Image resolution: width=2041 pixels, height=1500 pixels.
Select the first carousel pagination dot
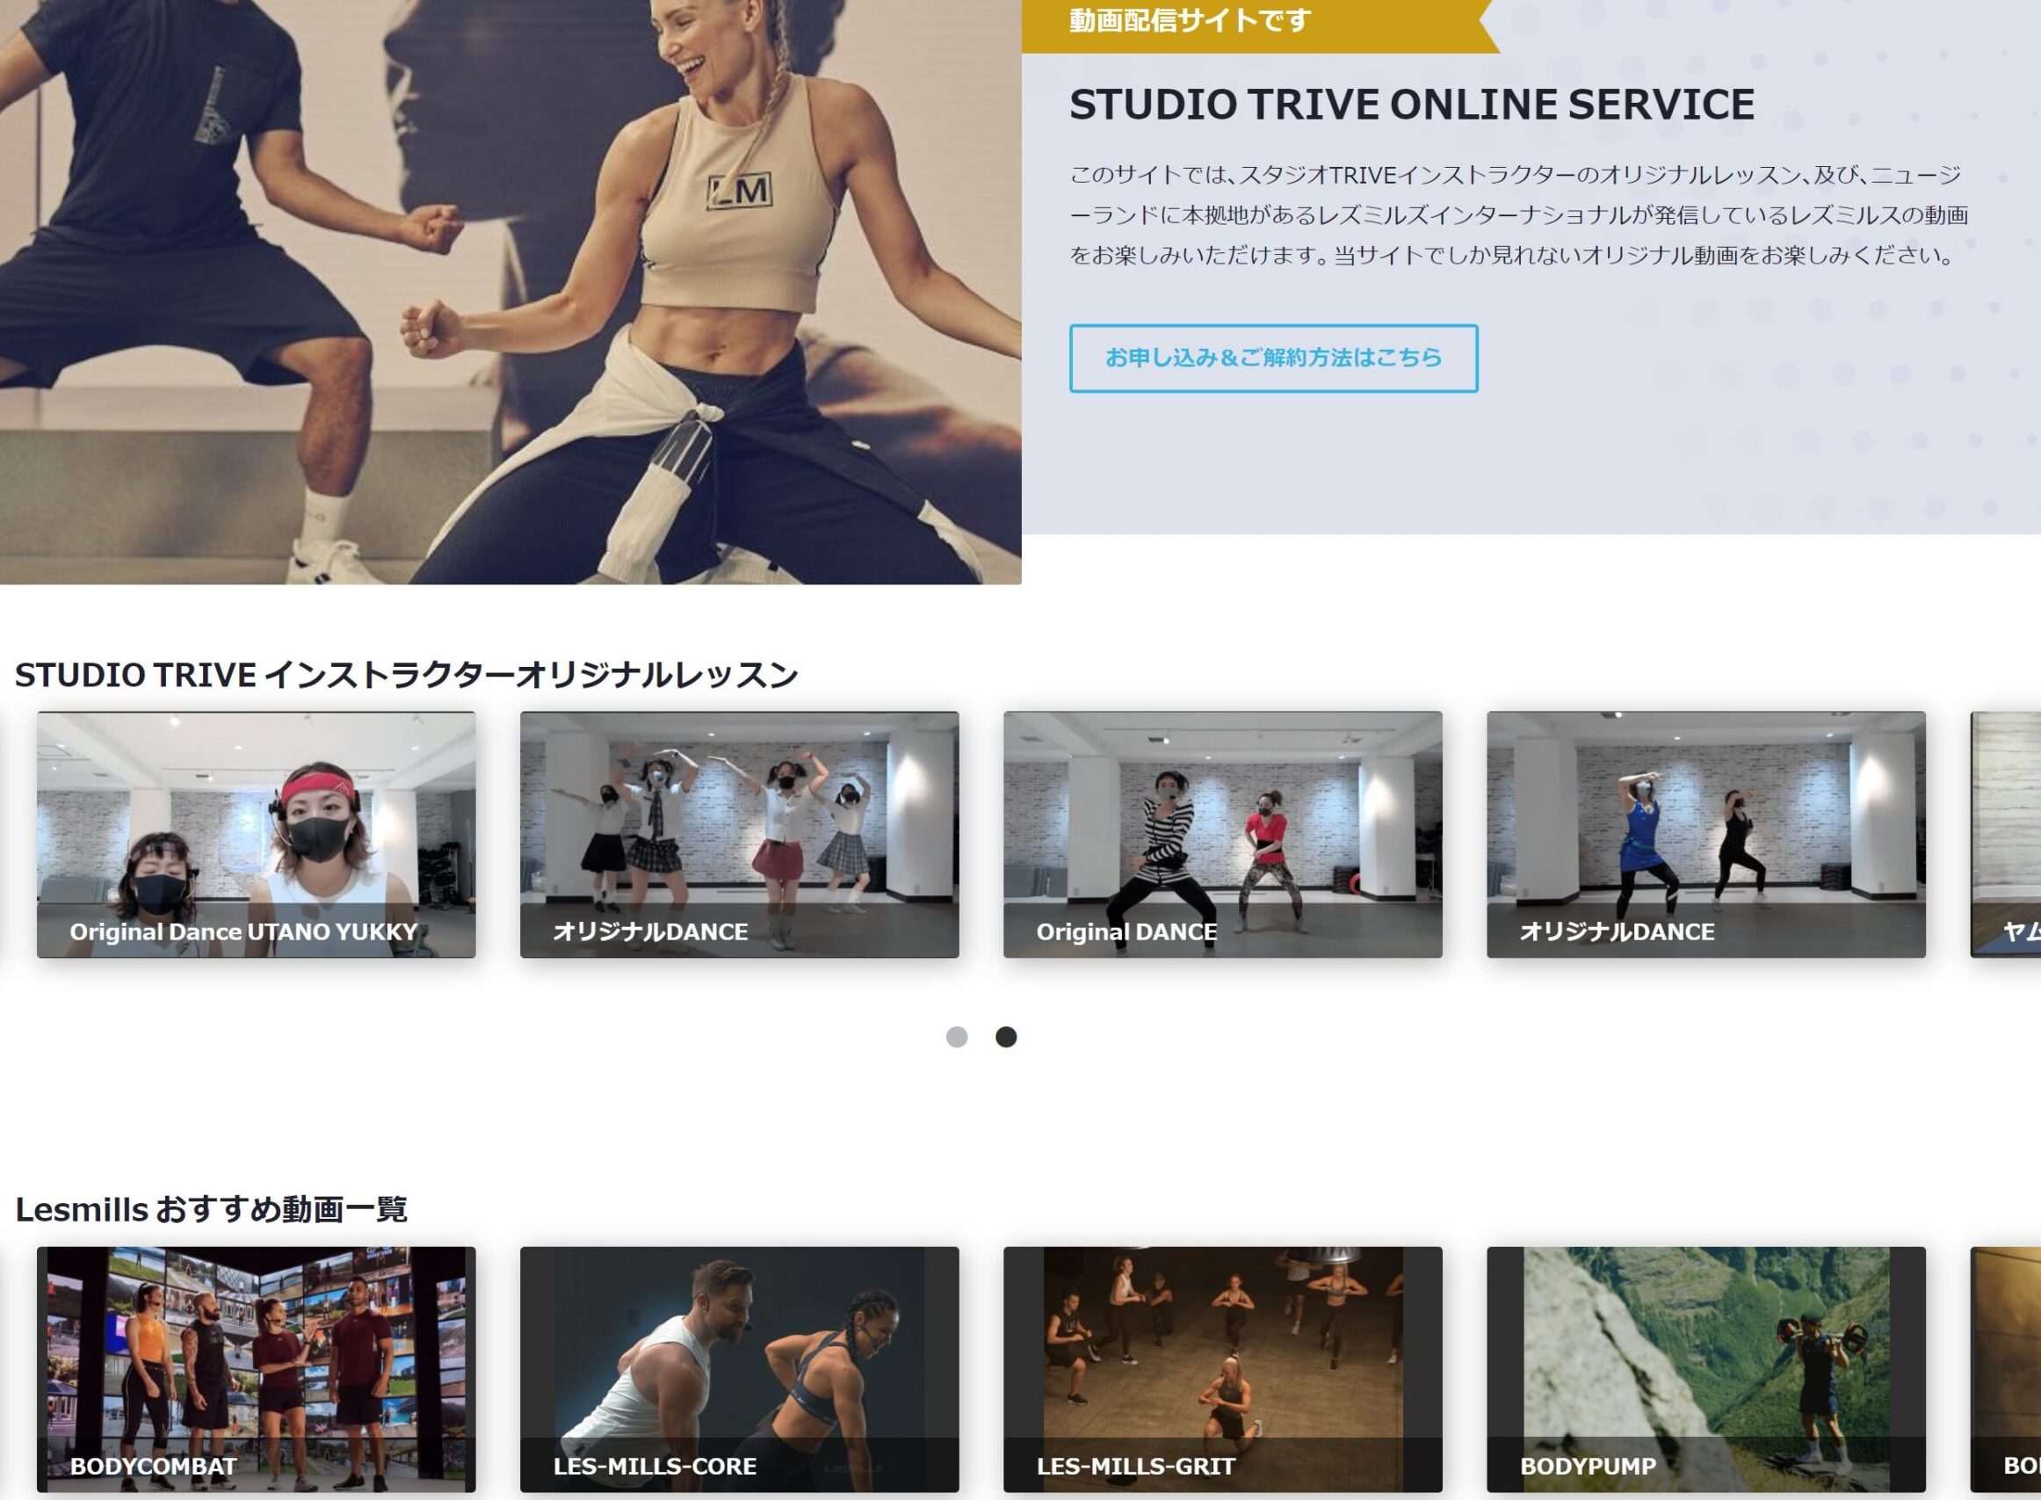click(x=957, y=1037)
